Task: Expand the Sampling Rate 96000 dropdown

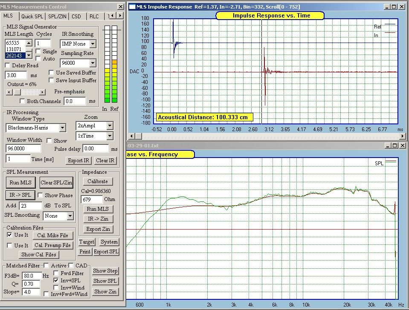Action: tap(93, 63)
